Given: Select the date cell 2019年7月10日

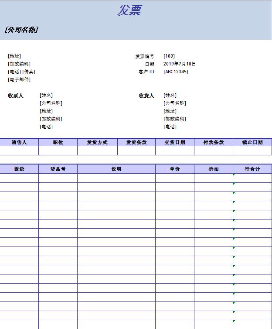Looking at the screenshot, I should (180, 64).
